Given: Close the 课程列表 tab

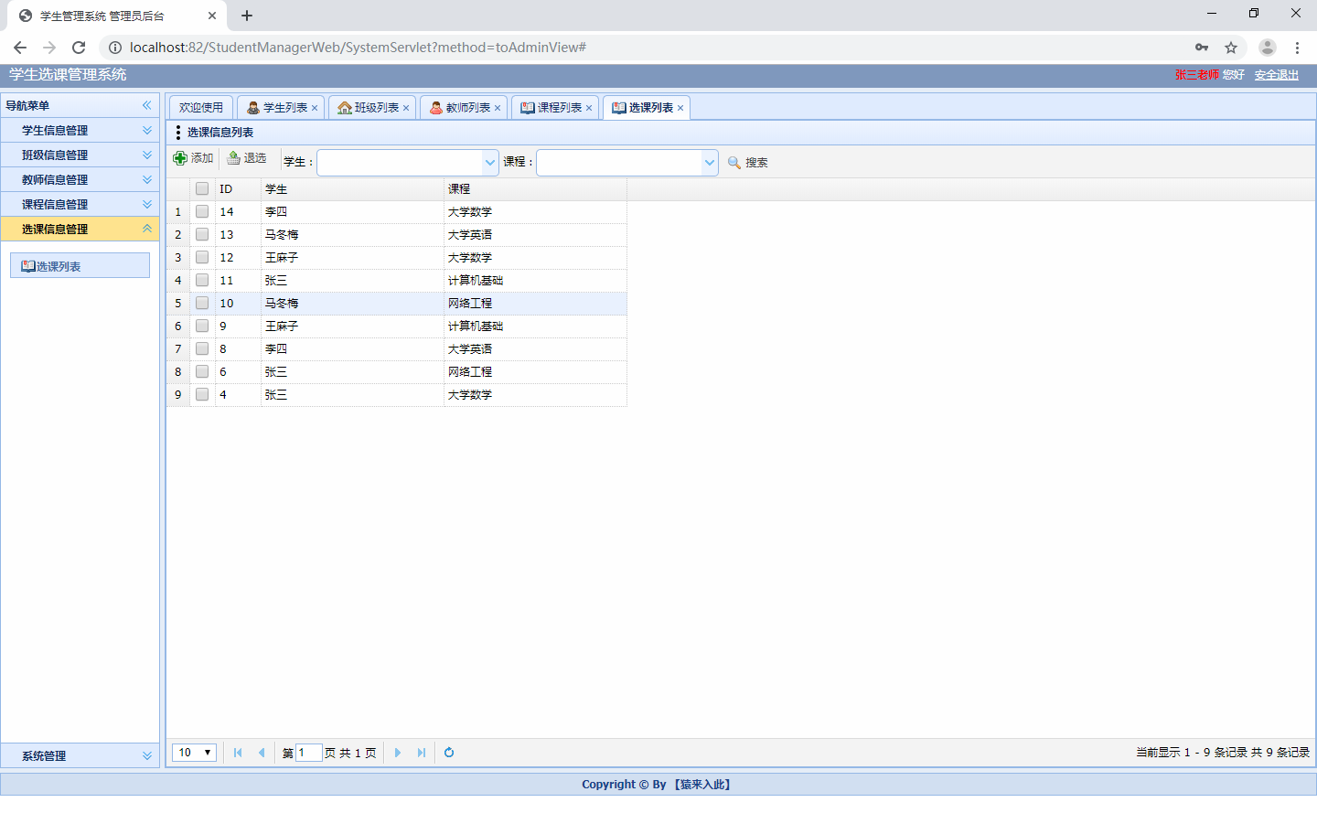Looking at the screenshot, I should coord(589,108).
